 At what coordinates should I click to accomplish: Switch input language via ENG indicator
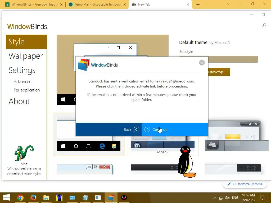[x=235, y=198]
